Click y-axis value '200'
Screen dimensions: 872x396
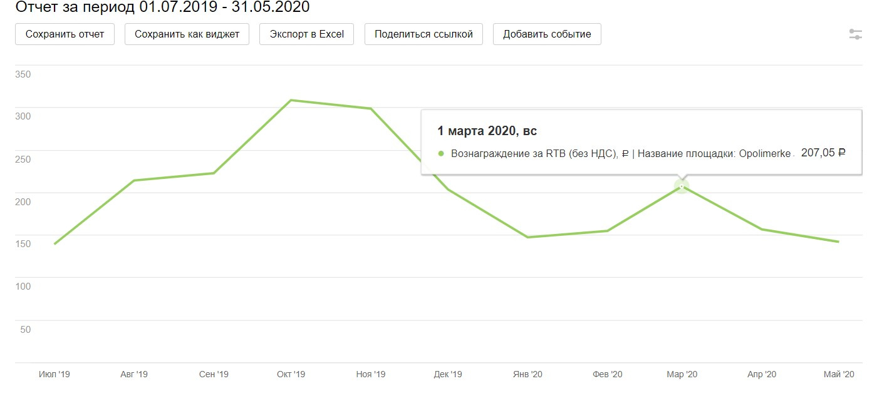click(23, 201)
